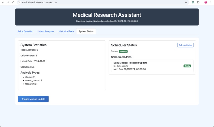Click the System Statistics heading
This screenshot has width=214, height=127.
pyautogui.click(x=33, y=45)
